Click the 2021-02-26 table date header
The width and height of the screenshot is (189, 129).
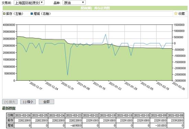(23, 115)
